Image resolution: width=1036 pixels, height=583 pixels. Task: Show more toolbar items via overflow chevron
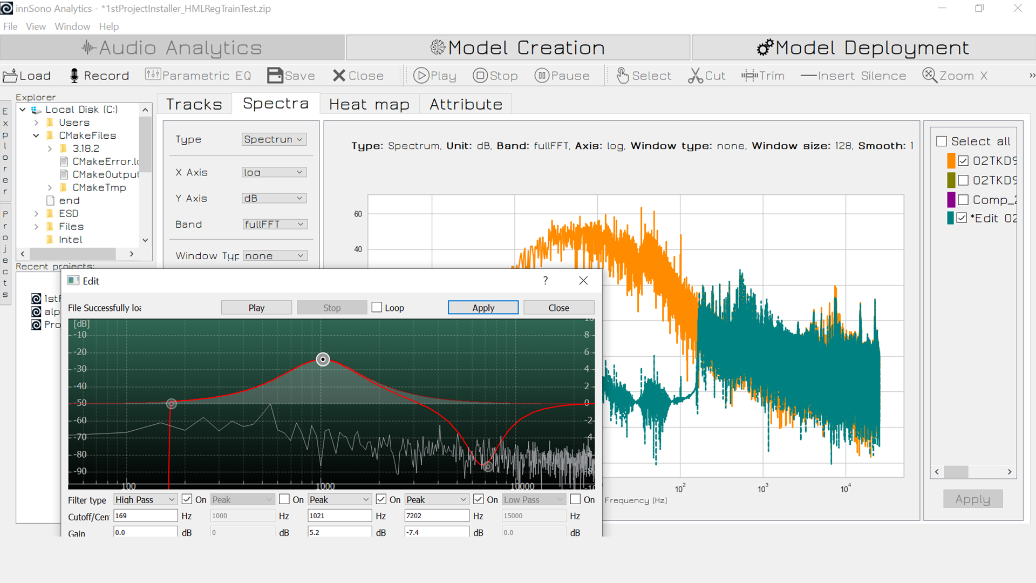pyautogui.click(x=1032, y=76)
